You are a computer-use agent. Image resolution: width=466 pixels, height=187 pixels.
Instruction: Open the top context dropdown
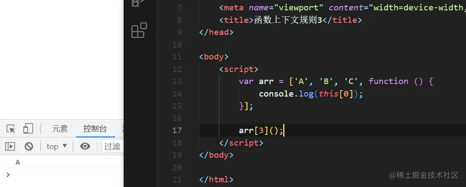pyautogui.click(x=57, y=146)
